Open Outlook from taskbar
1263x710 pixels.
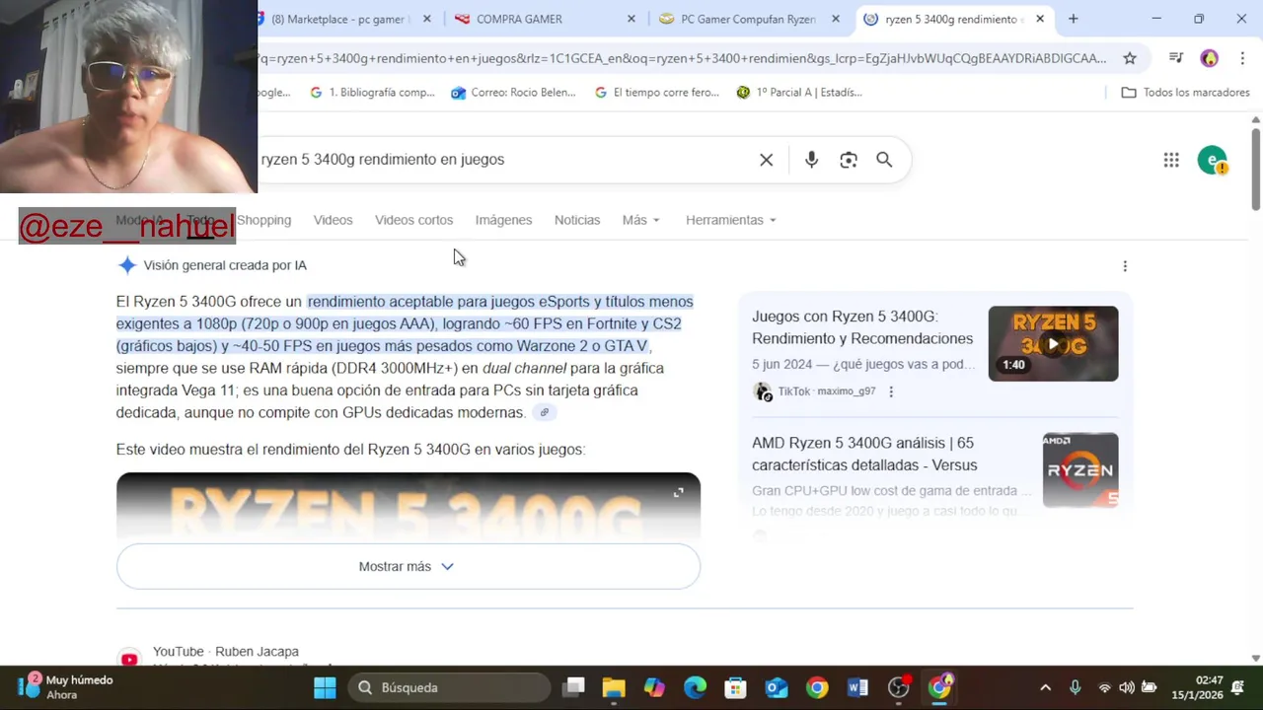777,687
